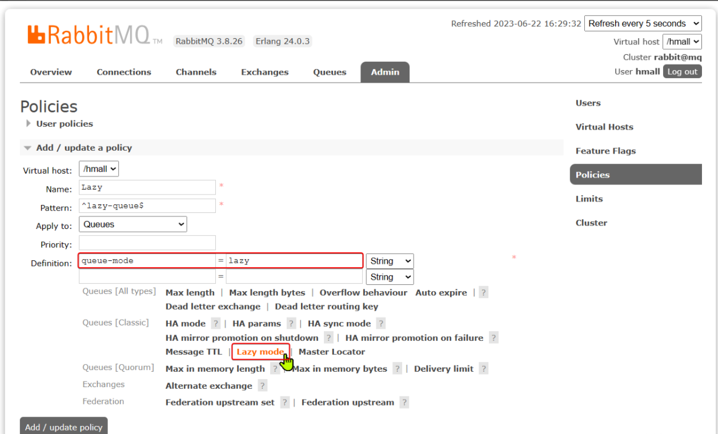Insert the HA params definition key
The height and width of the screenshot is (434, 718).
coord(256,323)
